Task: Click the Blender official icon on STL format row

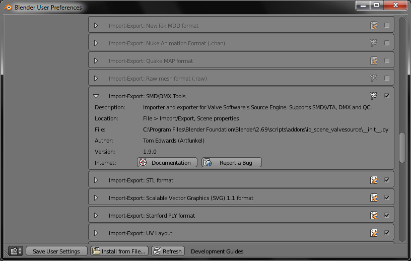Action: click(374, 180)
